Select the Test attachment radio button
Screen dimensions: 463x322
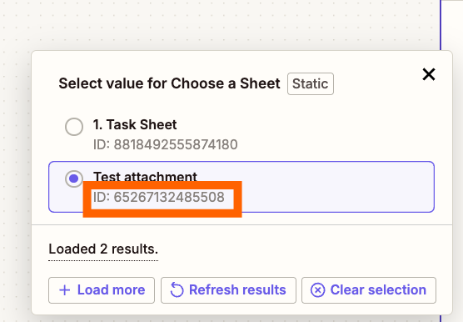tap(74, 179)
